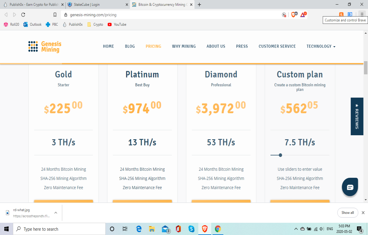
Task: Expand the TECHNOLOGY dropdown menu
Action: [321, 47]
